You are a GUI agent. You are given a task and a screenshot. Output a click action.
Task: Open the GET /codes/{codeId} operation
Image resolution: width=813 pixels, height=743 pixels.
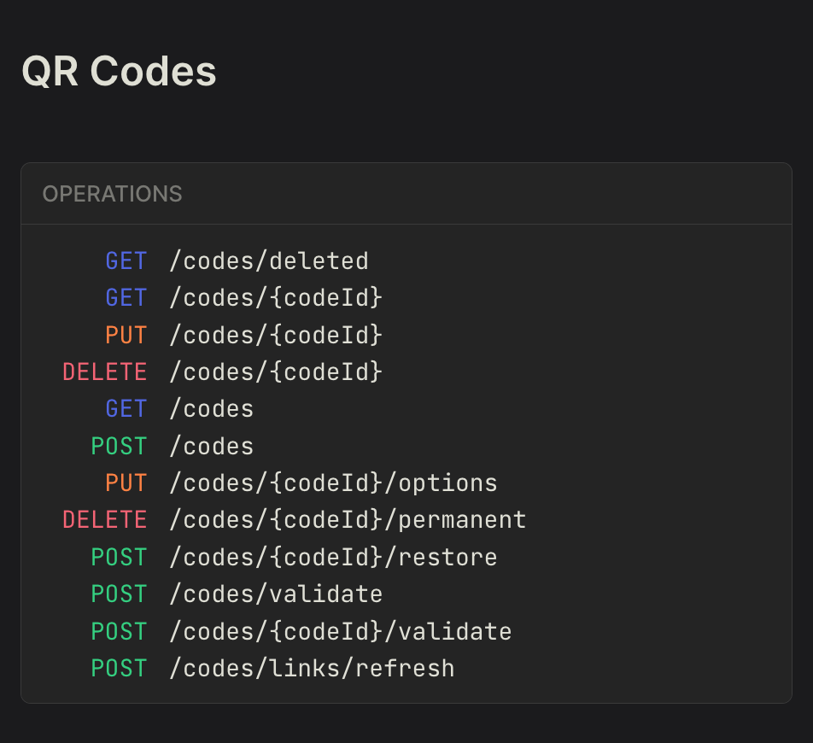point(275,297)
